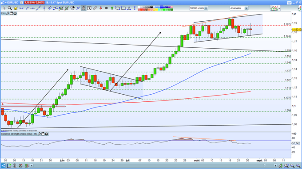Click the trash can delete tool

pos(83,8)
